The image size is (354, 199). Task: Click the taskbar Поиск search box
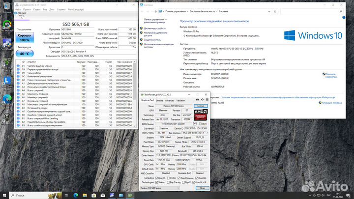(35, 195)
